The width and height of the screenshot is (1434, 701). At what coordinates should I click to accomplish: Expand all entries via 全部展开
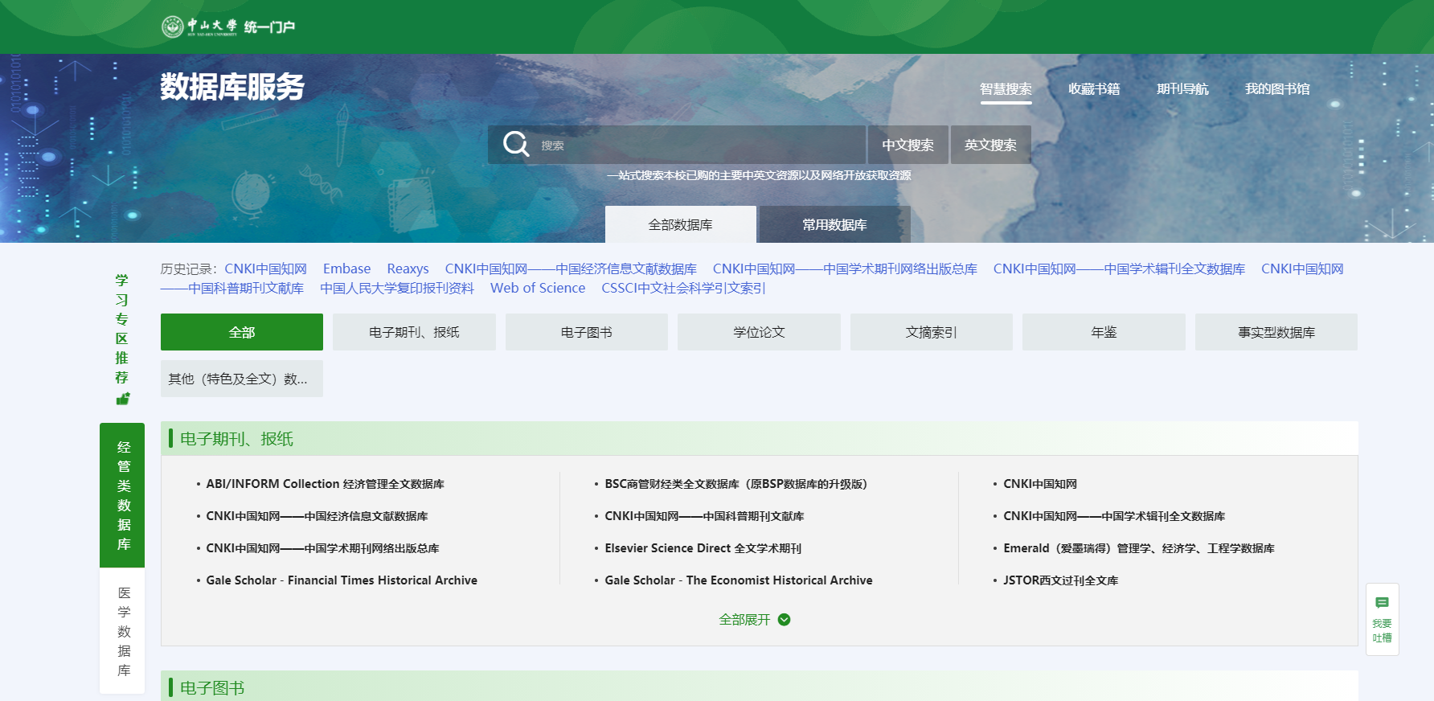pos(744,620)
